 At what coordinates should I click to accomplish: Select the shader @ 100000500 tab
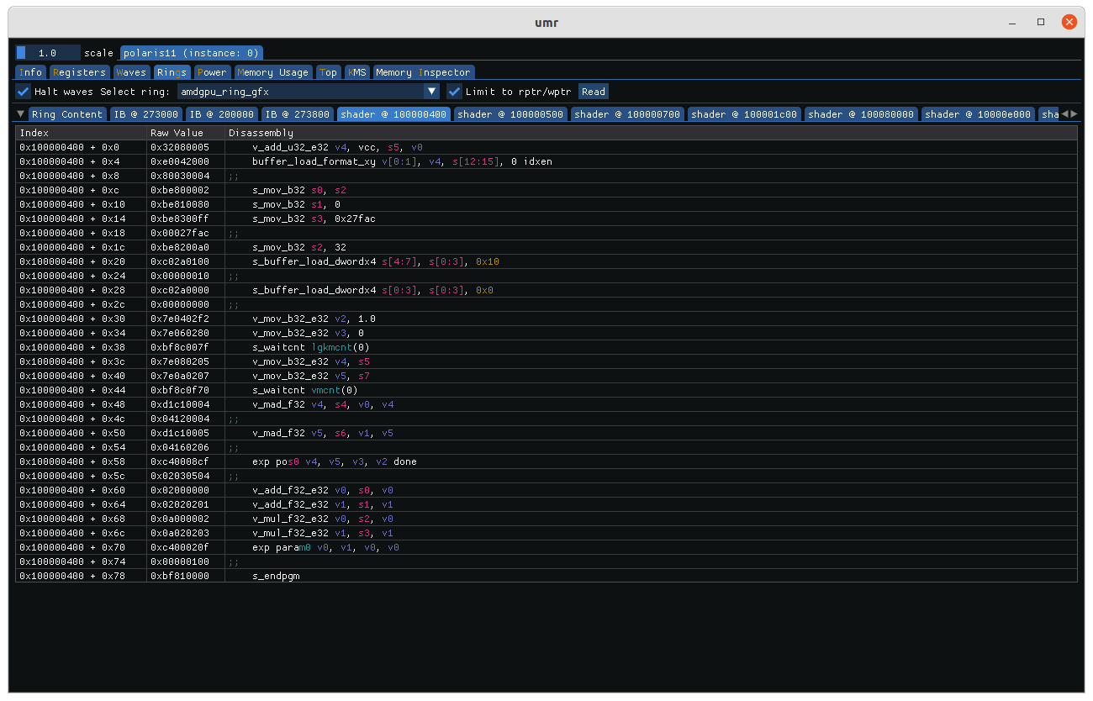[x=510, y=114]
